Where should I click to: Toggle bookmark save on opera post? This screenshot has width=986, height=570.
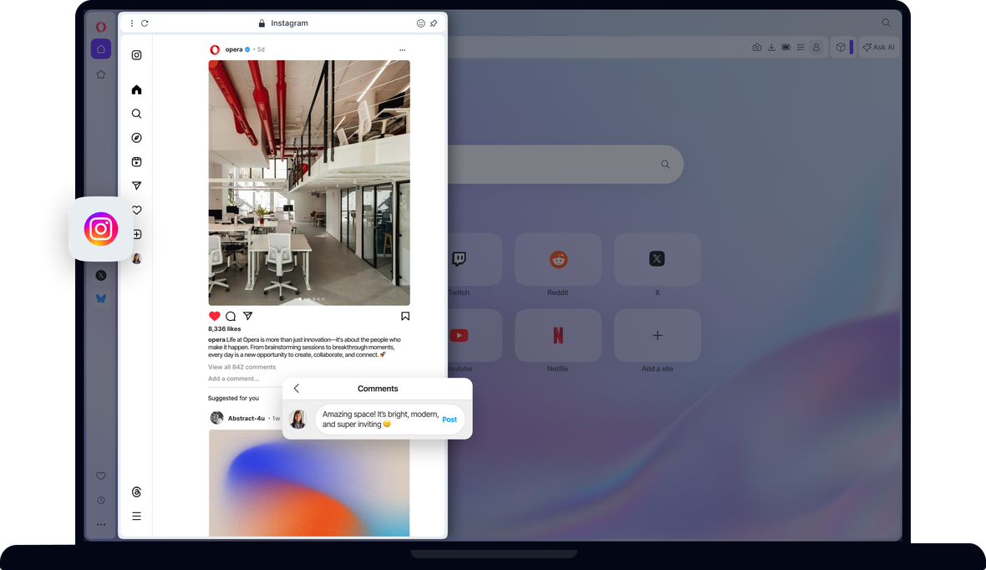pyautogui.click(x=405, y=316)
